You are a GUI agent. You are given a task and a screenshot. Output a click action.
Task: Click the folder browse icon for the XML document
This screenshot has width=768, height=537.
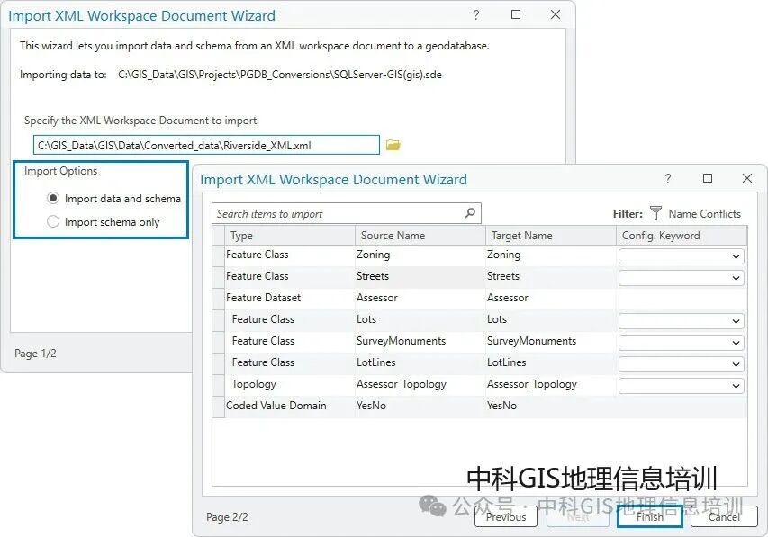[x=393, y=145]
